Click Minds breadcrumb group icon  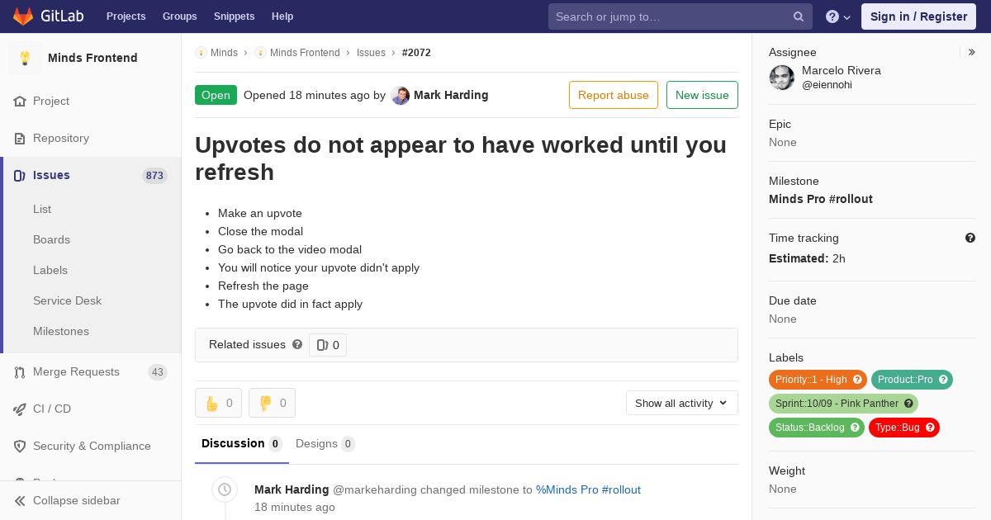201,53
